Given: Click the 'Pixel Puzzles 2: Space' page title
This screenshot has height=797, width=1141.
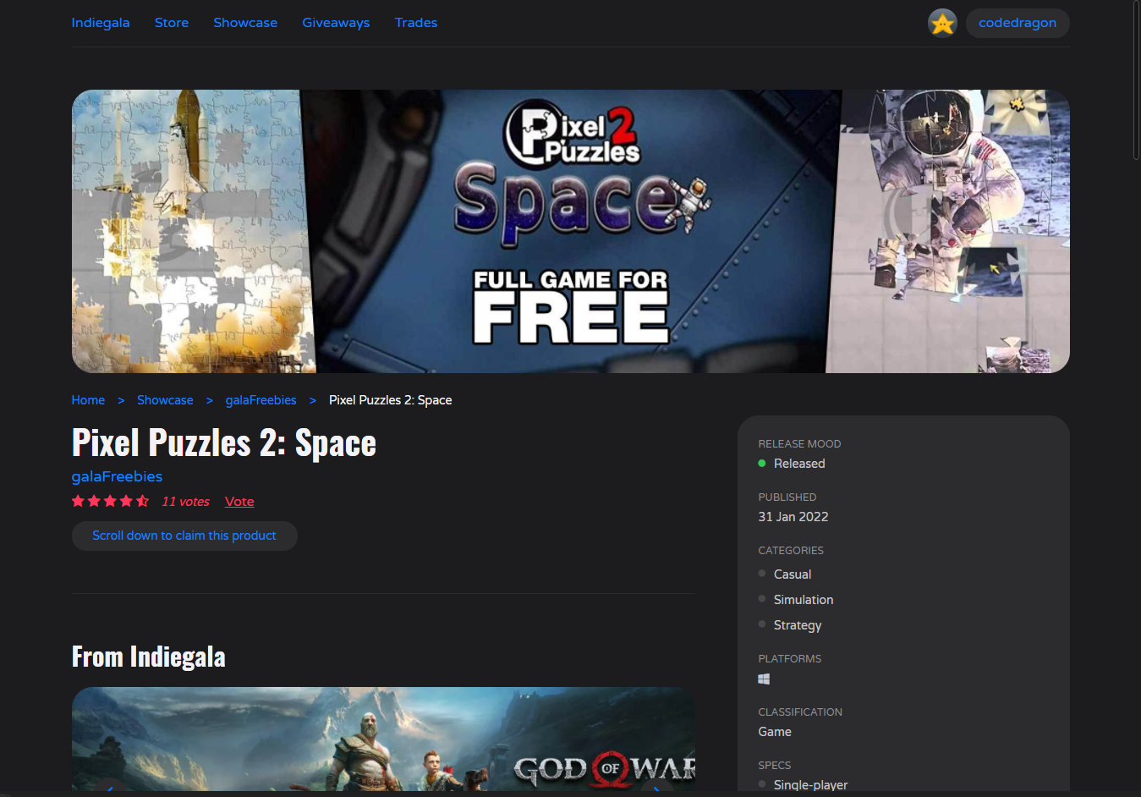Looking at the screenshot, I should point(224,442).
